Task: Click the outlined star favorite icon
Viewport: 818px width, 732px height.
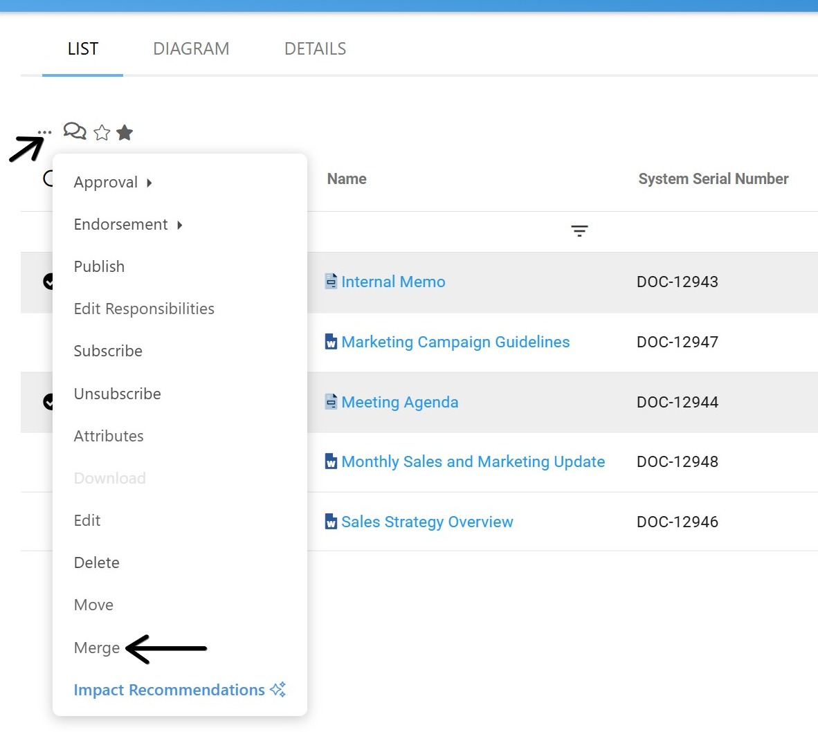Action: 102,133
